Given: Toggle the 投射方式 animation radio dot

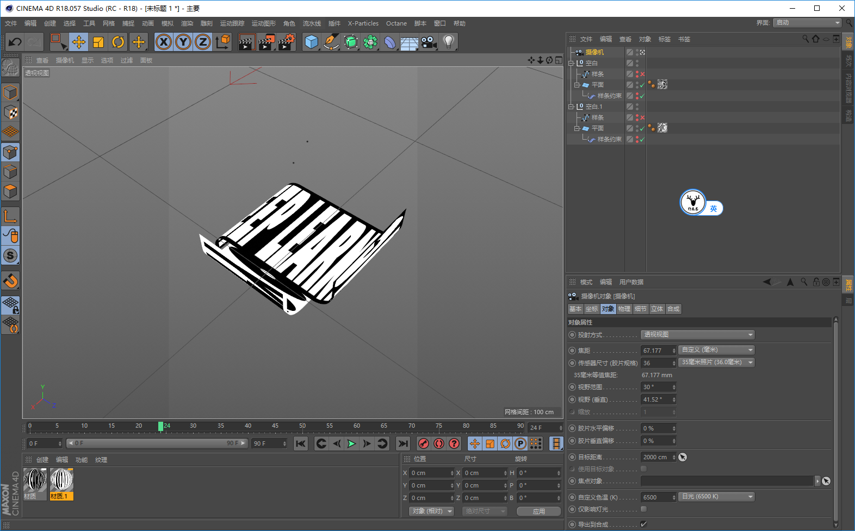Looking at the screenshot, I should [572, 335].
